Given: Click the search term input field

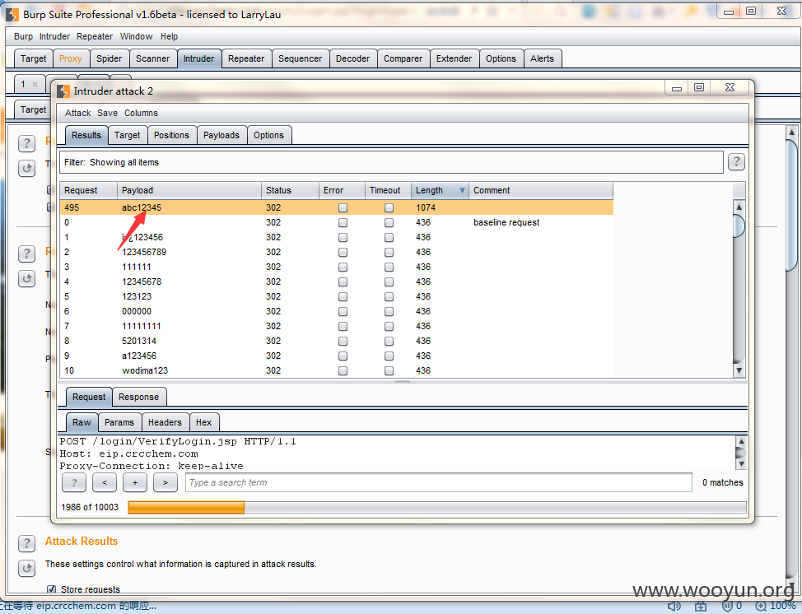Looking at the screenshot, I should (x=438, y=482).
